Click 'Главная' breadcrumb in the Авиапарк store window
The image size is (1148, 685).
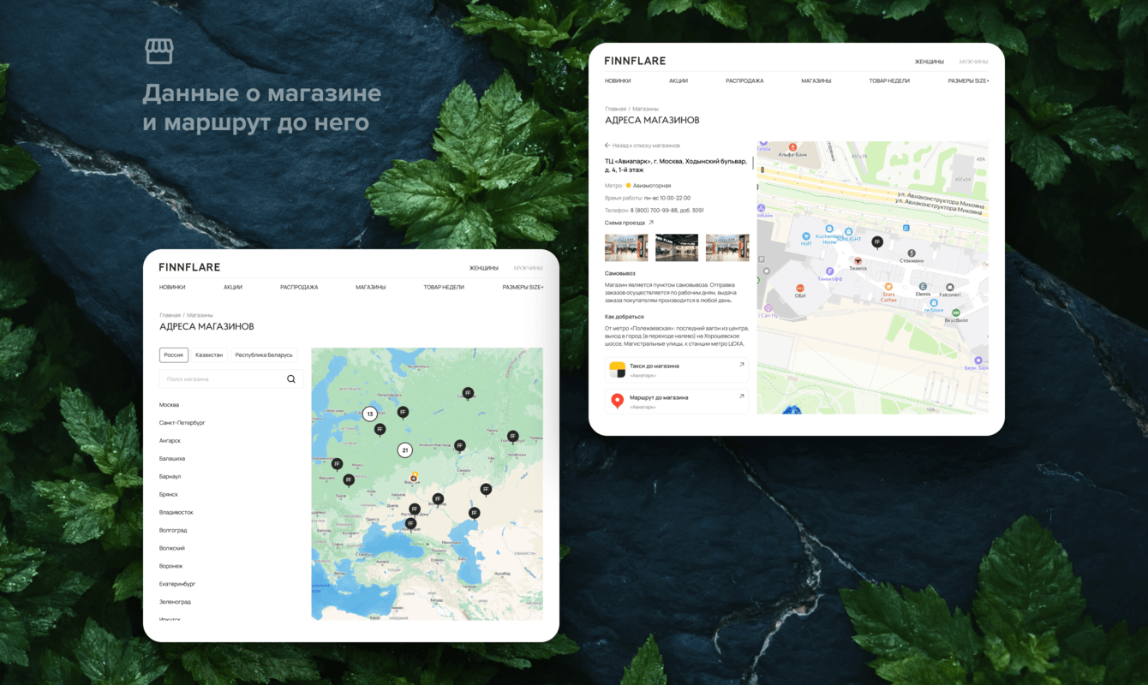pos(615,110)
